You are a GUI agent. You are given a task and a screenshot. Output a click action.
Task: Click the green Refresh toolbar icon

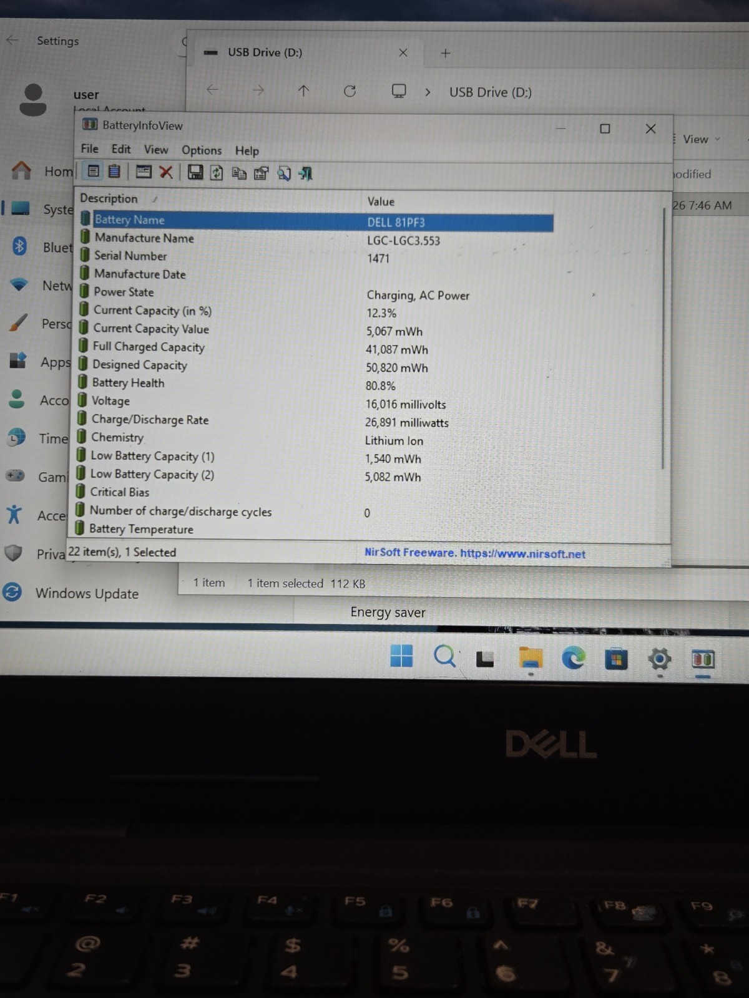point(217,173)
